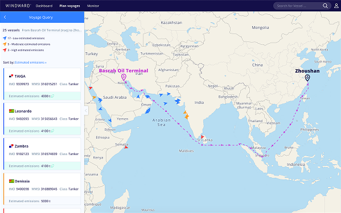Viewport: 341px width, 213px height.
Task: Click Leonardo low-emissions leaf icon
Action: (x=52, y=131)
